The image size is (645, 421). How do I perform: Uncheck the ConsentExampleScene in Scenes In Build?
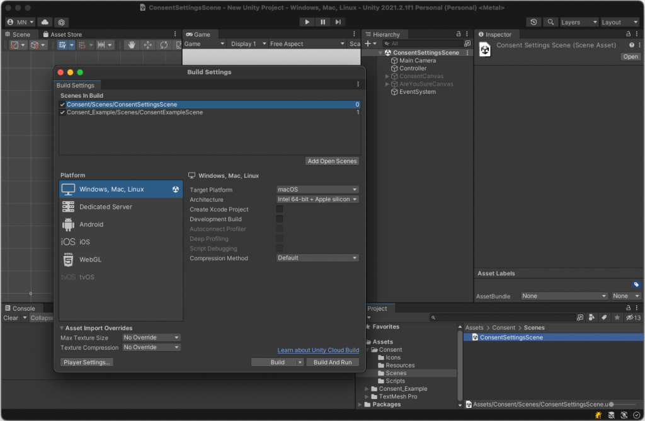click(x=62, y=113)
